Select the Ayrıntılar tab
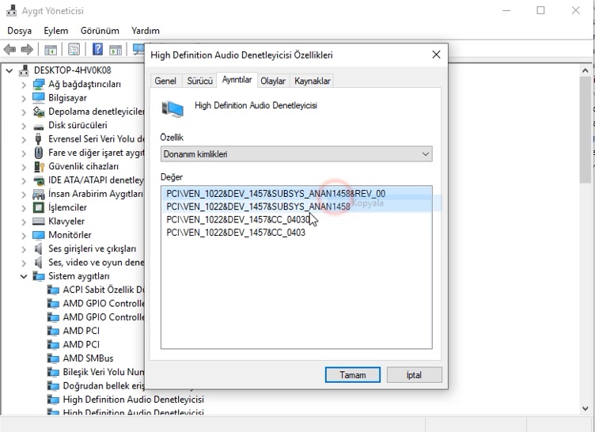 [x=237, y=80]
